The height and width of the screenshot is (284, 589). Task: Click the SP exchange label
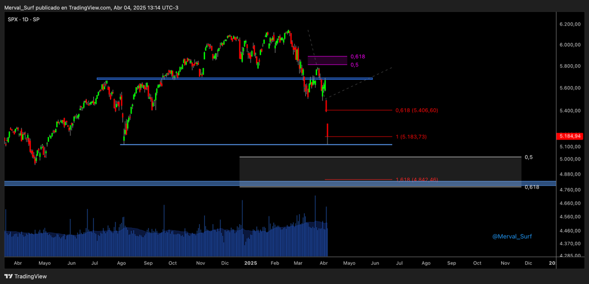tap(35, 20)
